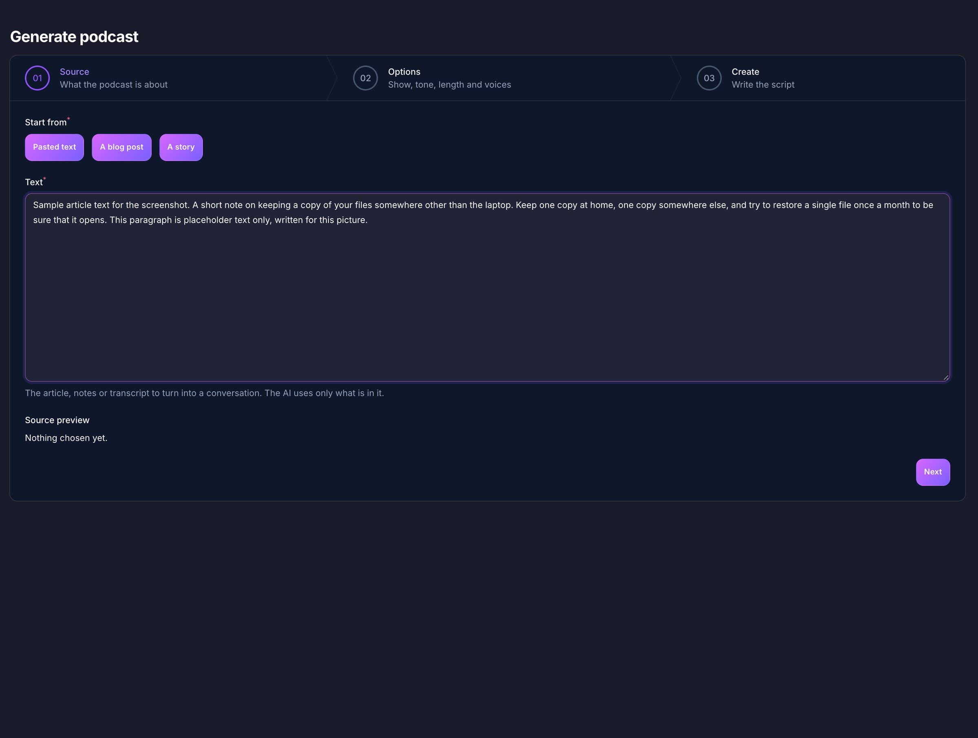
Task: Open the Source step tab
Action: pos(168,78)
